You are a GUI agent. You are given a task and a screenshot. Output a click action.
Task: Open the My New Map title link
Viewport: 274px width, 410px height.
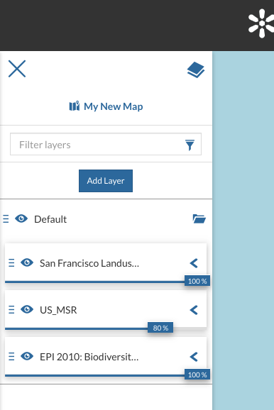pyautogui.click(x=114, y=106)
